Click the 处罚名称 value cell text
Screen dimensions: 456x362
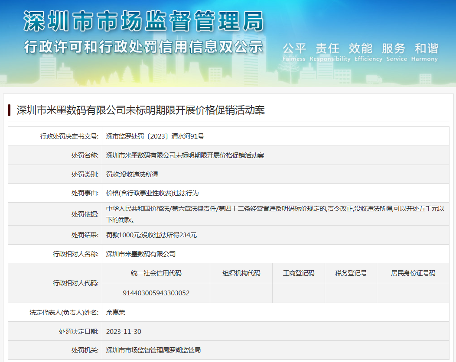(x=185, y=155)
